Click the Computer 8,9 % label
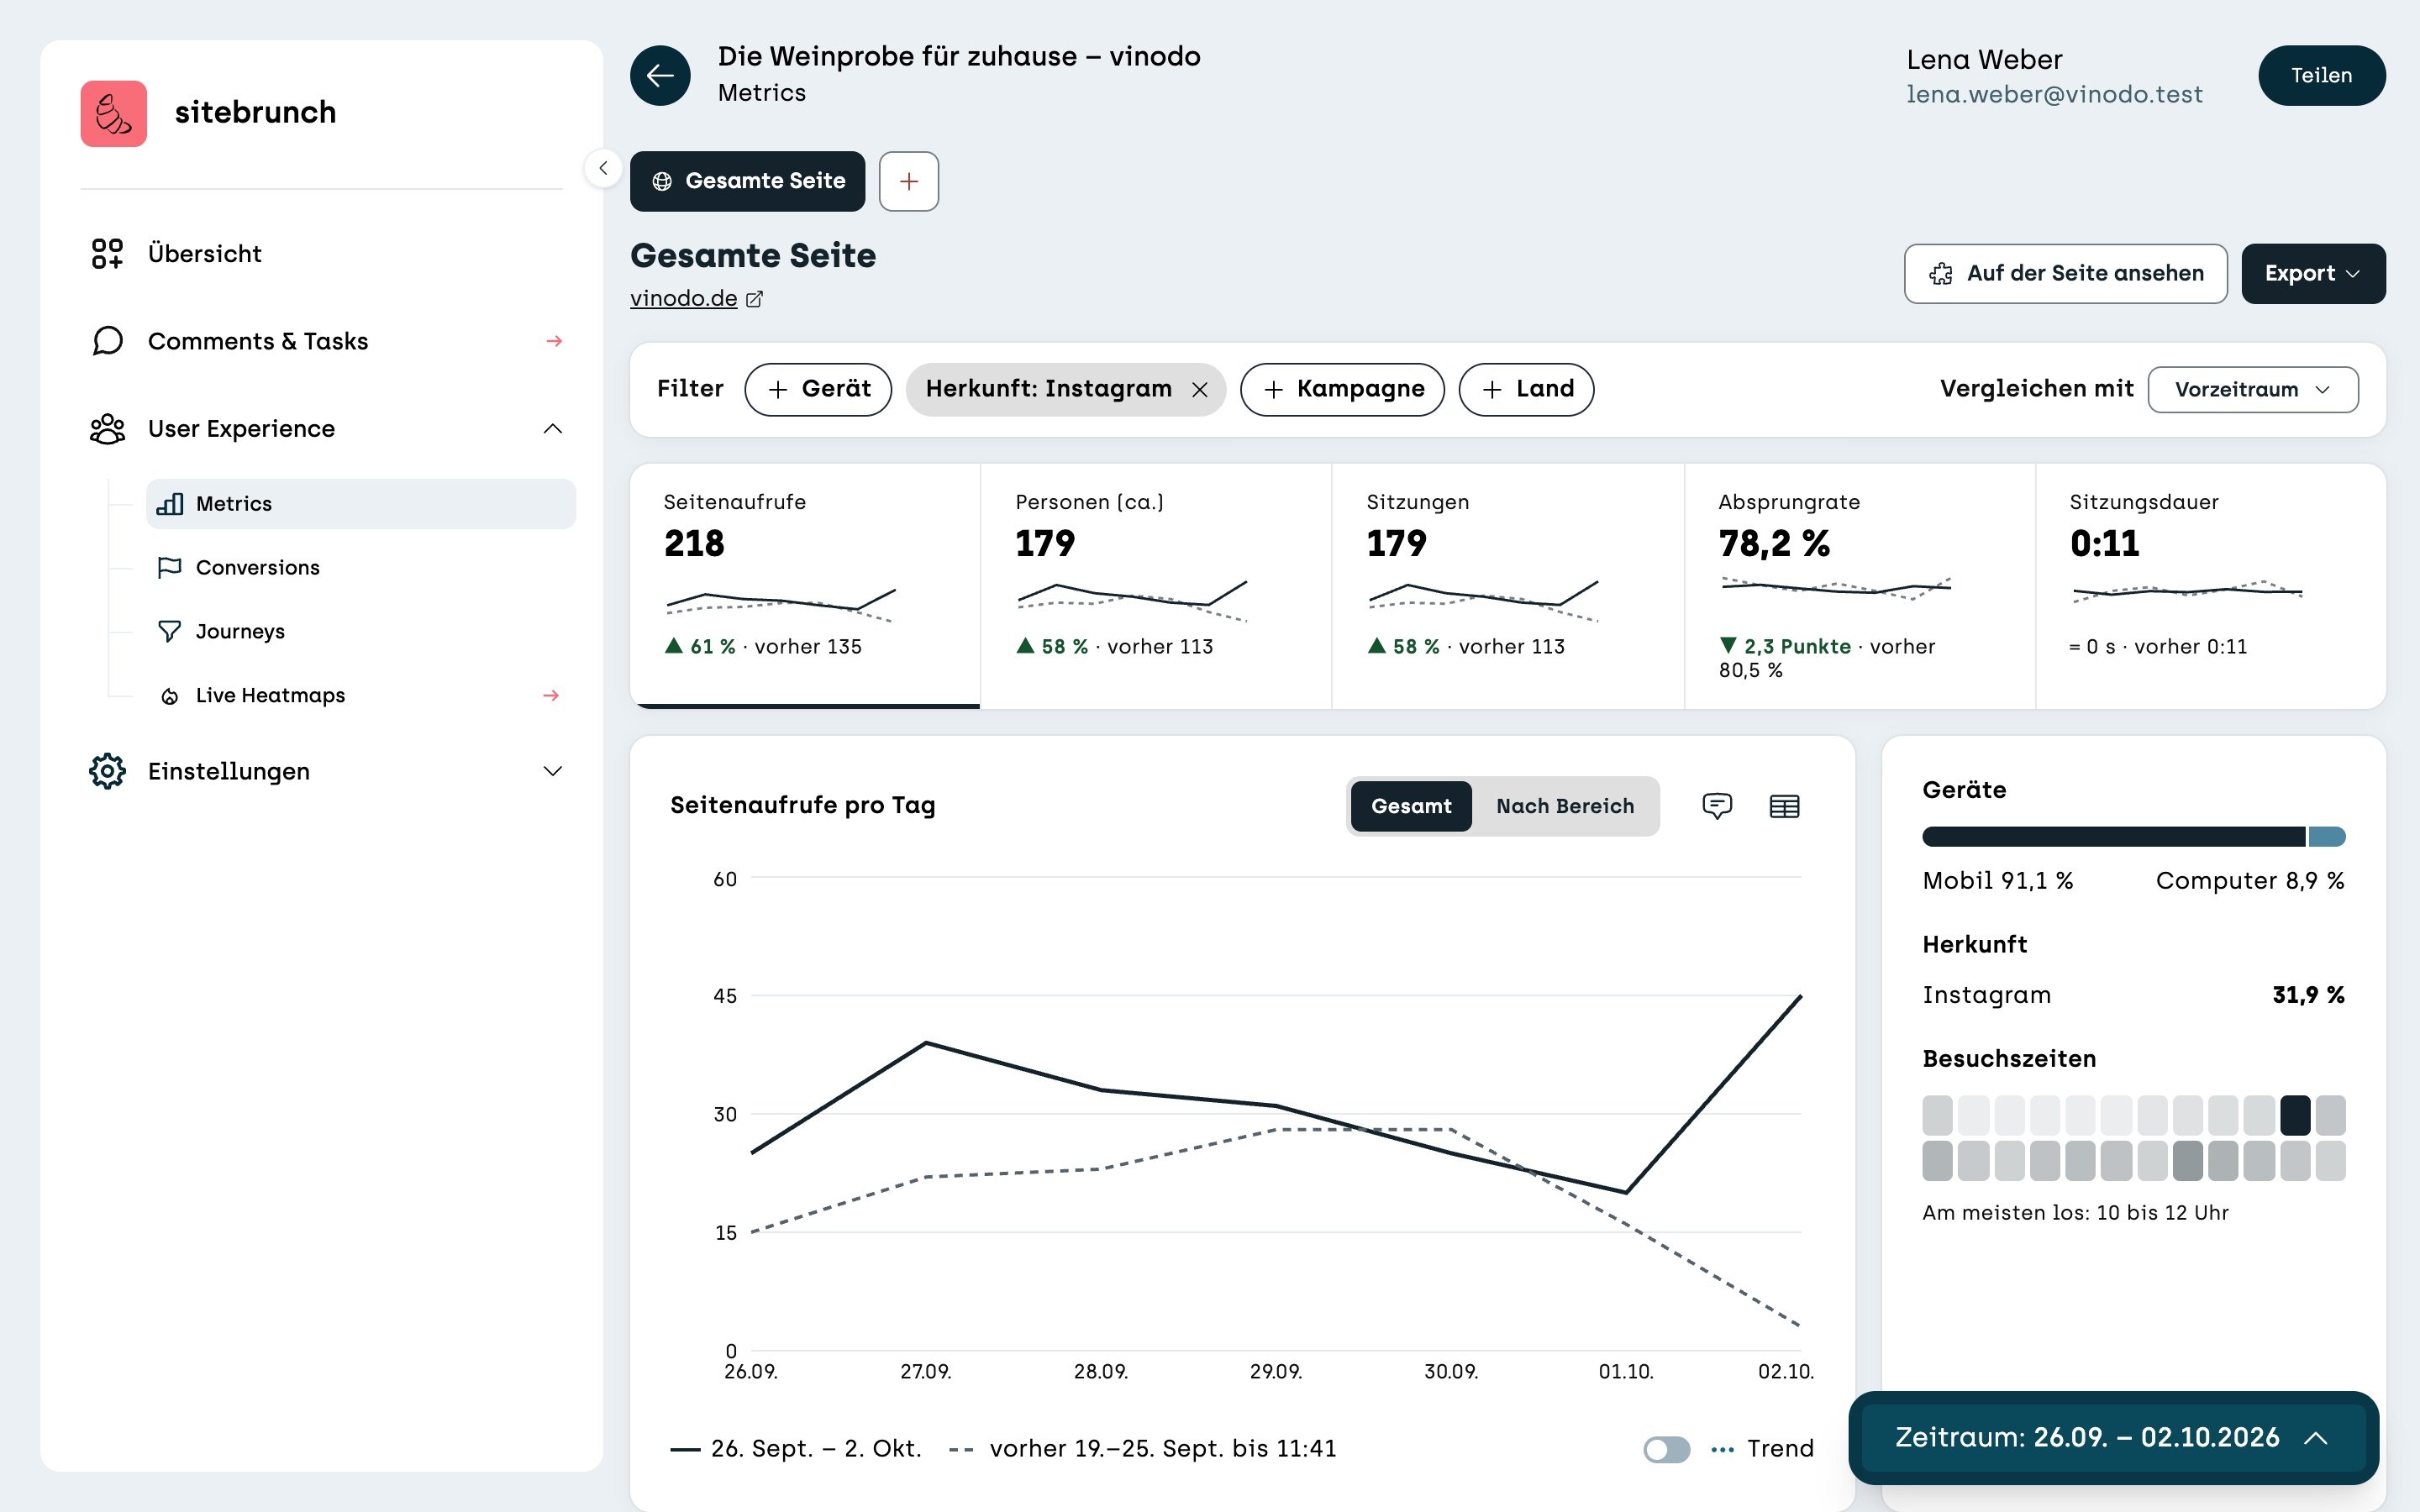 pos(2250,881)
